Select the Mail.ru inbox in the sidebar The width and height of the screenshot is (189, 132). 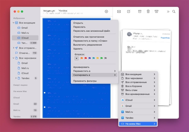coord(25,33)
